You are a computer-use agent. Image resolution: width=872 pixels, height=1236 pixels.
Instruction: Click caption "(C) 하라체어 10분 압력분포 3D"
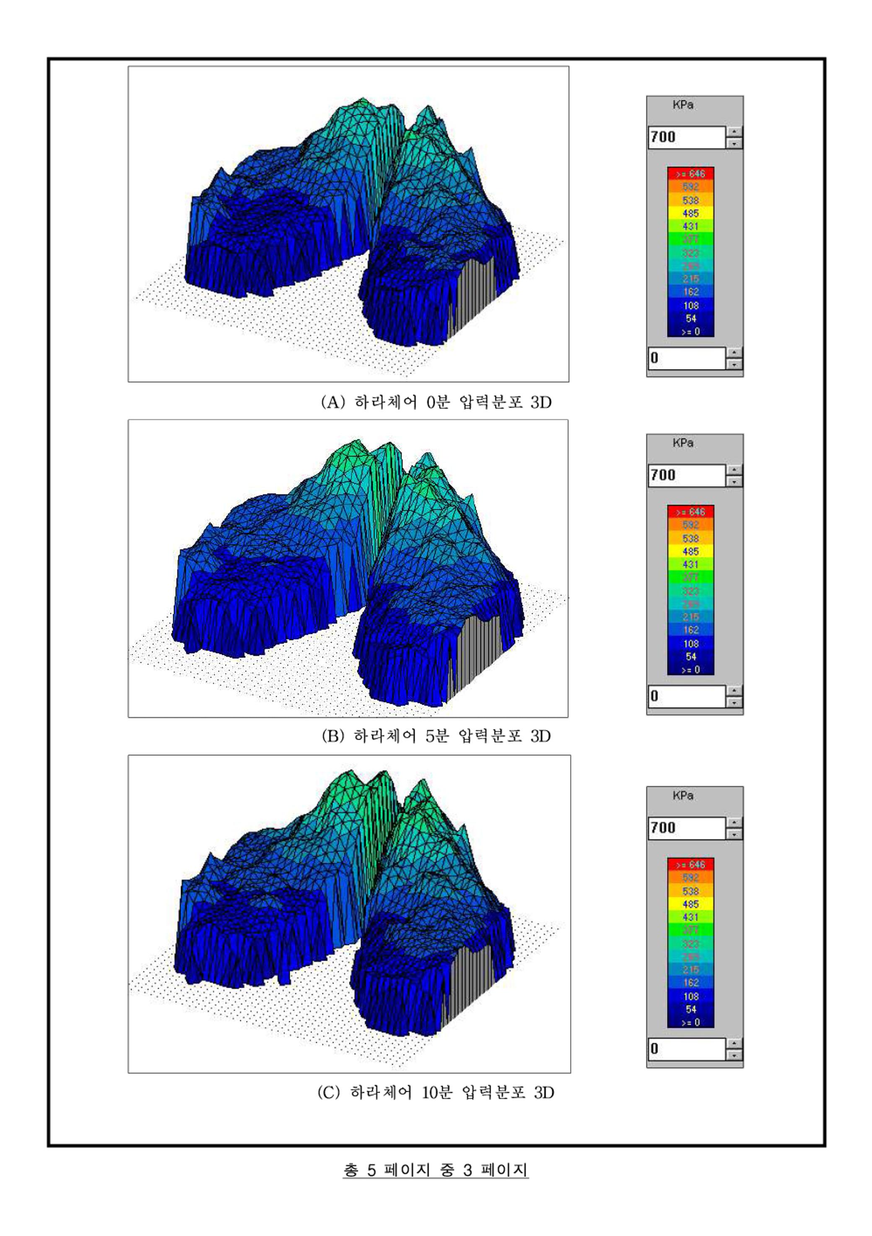click(436, 1092)
